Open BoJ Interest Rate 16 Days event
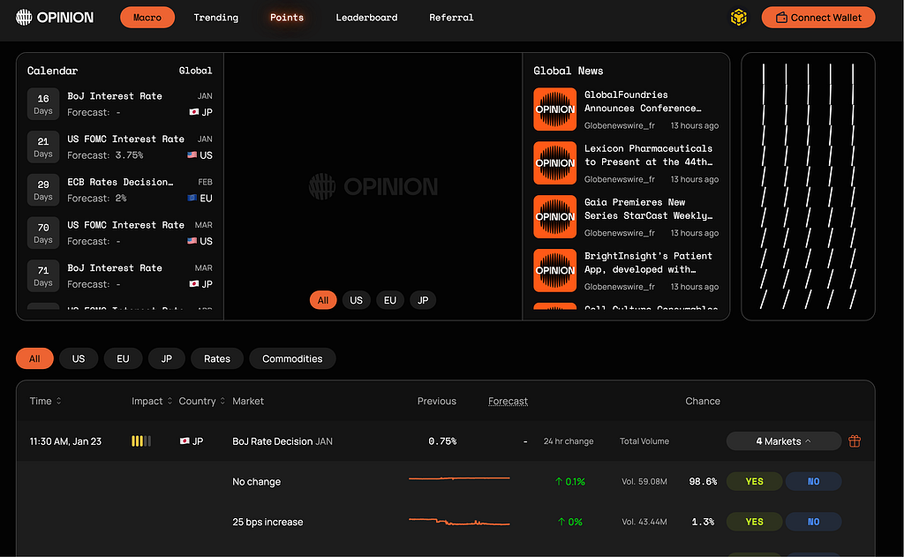The width and height of the screenshot is (904, 557). pyautogui.click(x=120, y=104)
